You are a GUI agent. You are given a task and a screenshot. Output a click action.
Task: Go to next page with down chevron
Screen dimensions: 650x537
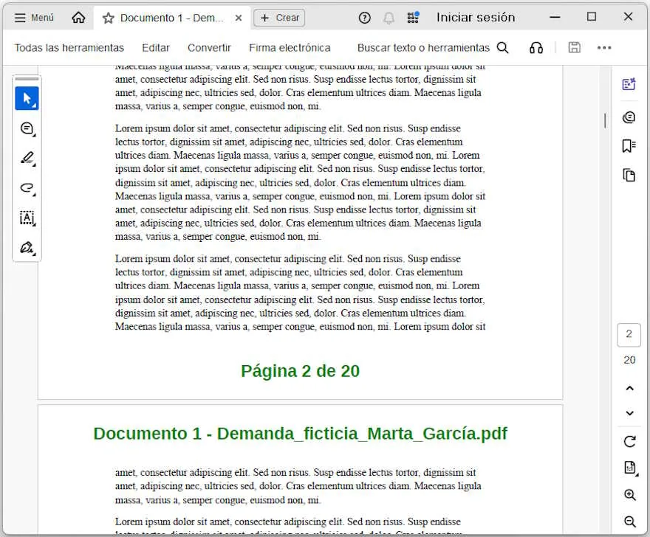pyautogui.click(x=629, y=413)
